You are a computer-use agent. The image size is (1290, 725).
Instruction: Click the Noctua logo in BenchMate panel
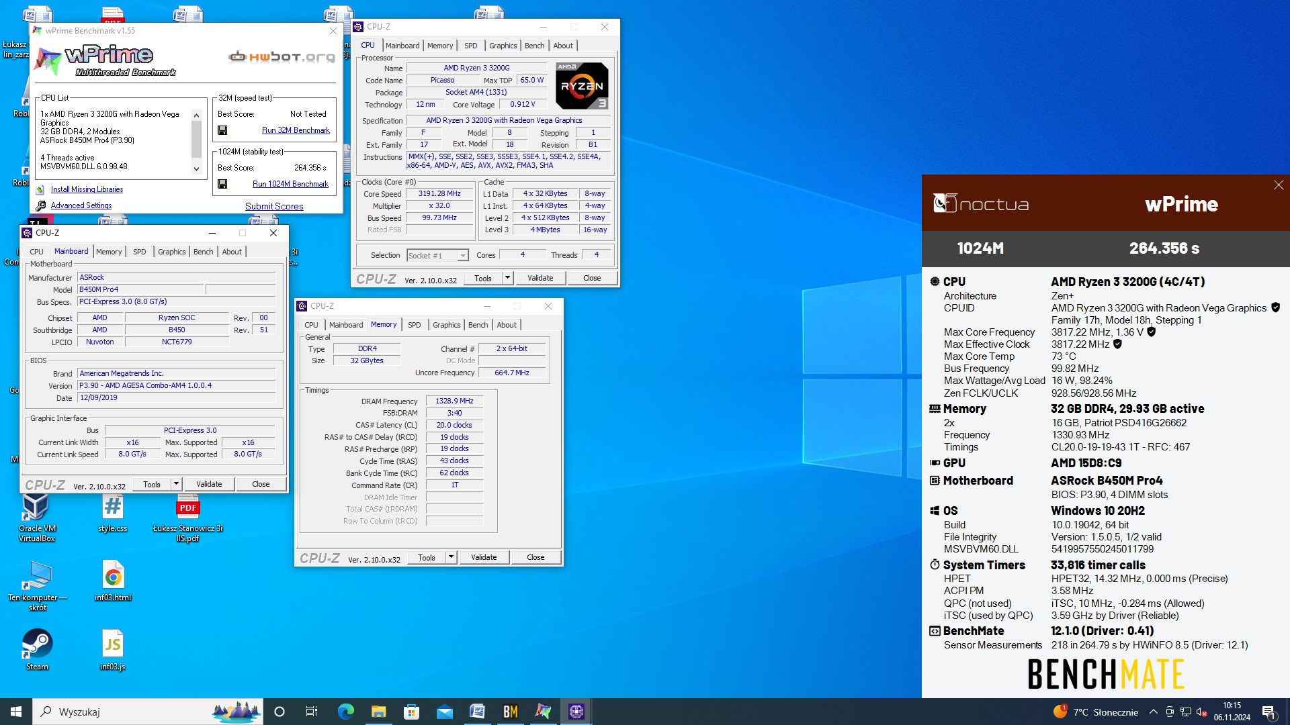coord(981,203)
